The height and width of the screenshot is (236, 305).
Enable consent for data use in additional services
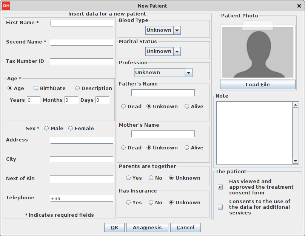tap(220, 207)
